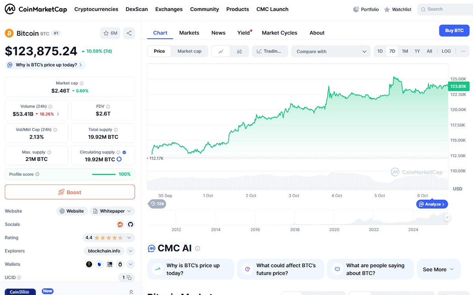Share the Bitcoin page
This screenshot has height=295, width=473.
[x=129, y=33]
